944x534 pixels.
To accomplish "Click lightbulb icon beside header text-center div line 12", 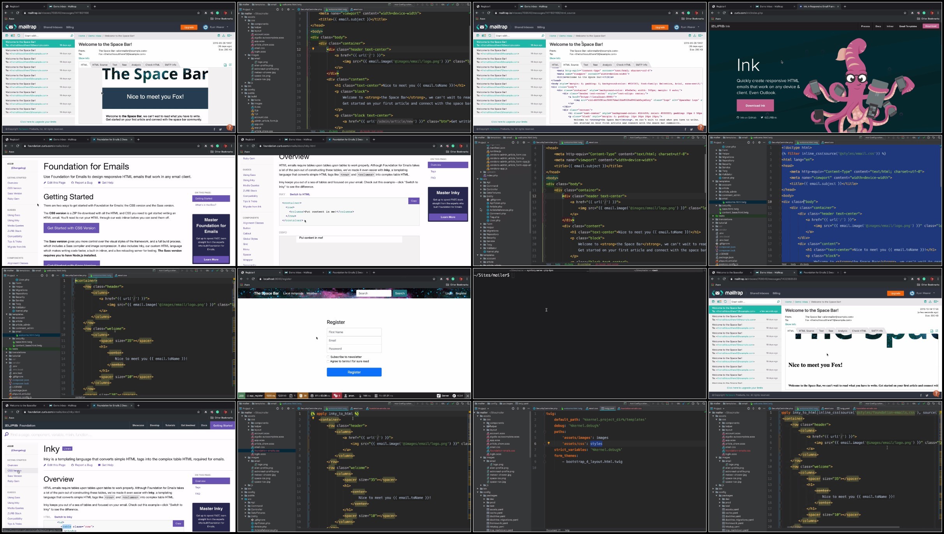I will click(x=313, y=49).
